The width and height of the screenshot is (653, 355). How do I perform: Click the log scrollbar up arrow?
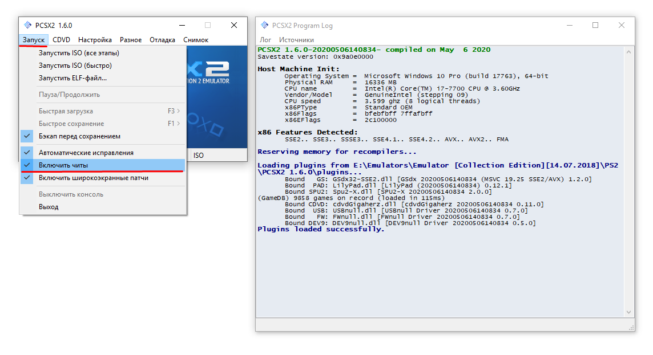pyautogui.click(x=629, y=52)
